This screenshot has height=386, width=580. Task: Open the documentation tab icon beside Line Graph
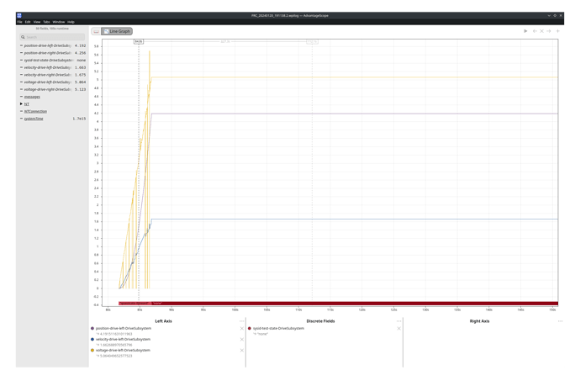pyautogui.click(x=96, y=31)
